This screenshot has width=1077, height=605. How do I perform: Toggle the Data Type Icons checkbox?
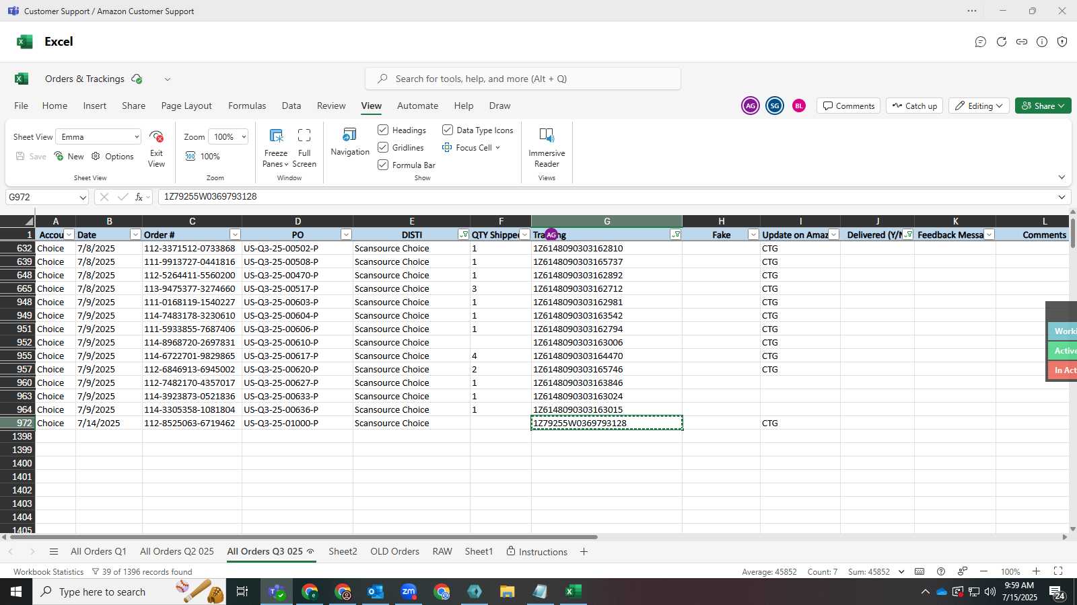coord(448,130)
